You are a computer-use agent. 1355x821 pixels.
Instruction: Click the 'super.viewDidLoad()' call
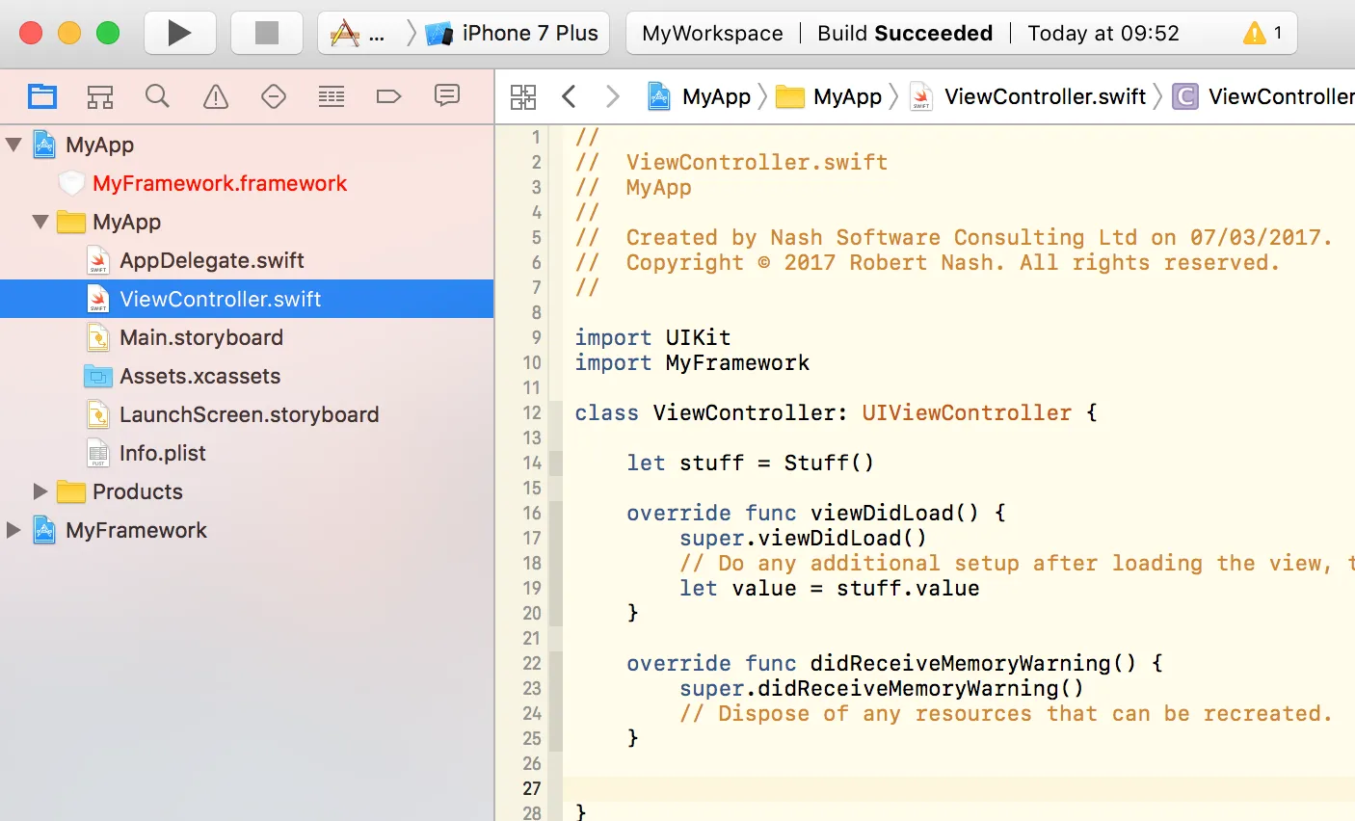pyautogui.click(x=803, y=539)
